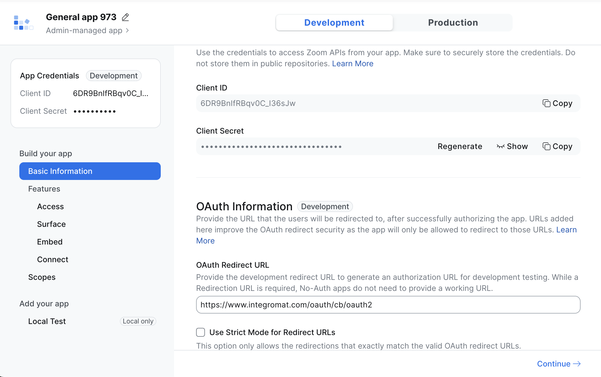
Task: Show the hidden Client Secret
Action: [x=512, y=146]
